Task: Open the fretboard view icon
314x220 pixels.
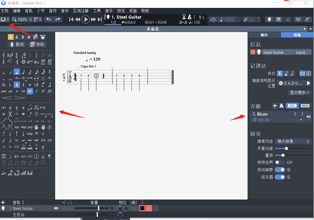Action: (x=269, y=19)
